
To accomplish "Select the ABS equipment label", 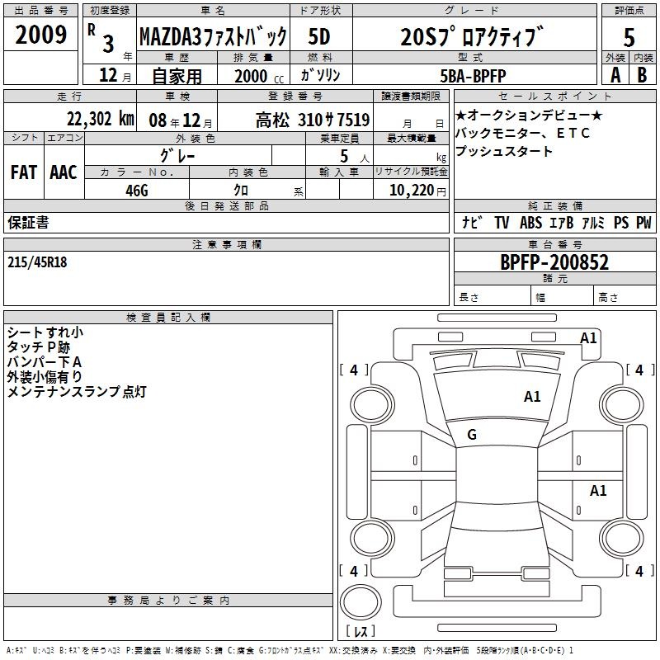I will (532, 223).
